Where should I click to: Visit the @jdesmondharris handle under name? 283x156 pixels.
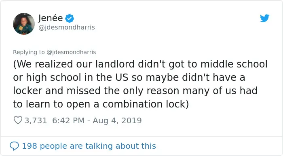point(67,27)
